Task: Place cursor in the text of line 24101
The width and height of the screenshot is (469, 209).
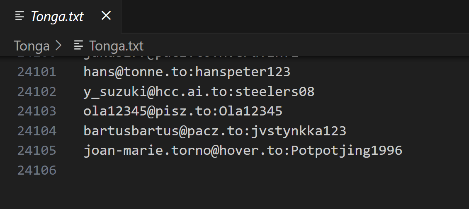Action: pos(187,72)
